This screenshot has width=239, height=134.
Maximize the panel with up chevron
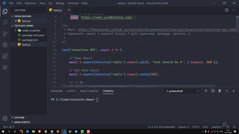227,91
